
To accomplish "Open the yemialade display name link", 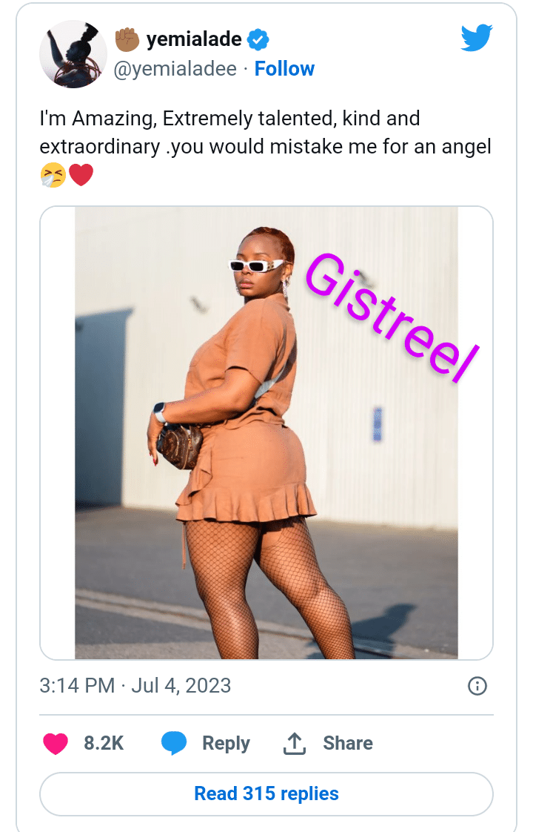I will coord(194,39).
